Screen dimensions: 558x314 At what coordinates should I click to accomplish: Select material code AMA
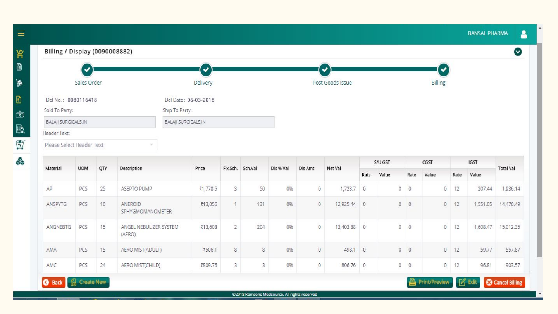pos(52,250)
